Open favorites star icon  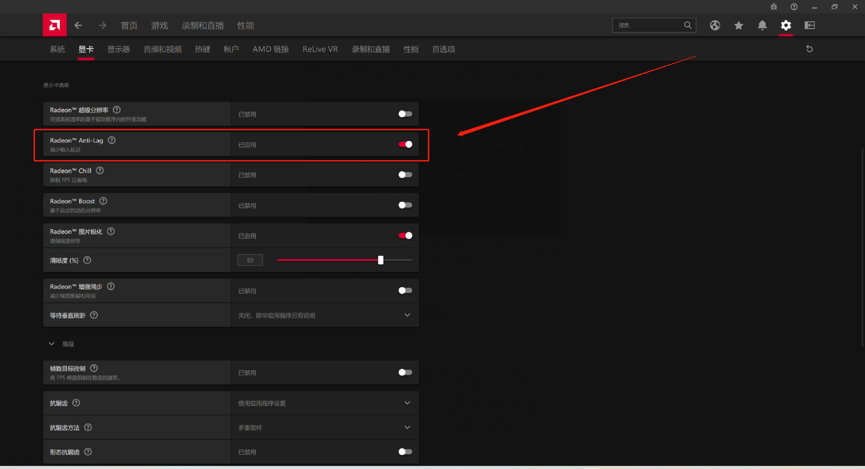coord(739,25)
